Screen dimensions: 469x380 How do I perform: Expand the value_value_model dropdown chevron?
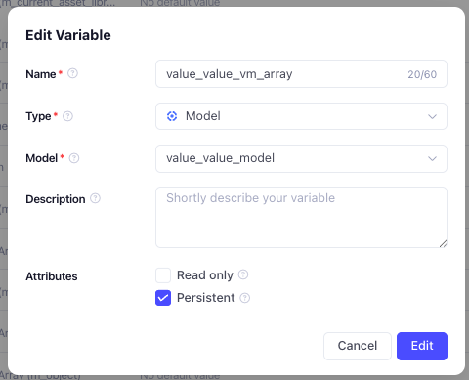(432, 158)
